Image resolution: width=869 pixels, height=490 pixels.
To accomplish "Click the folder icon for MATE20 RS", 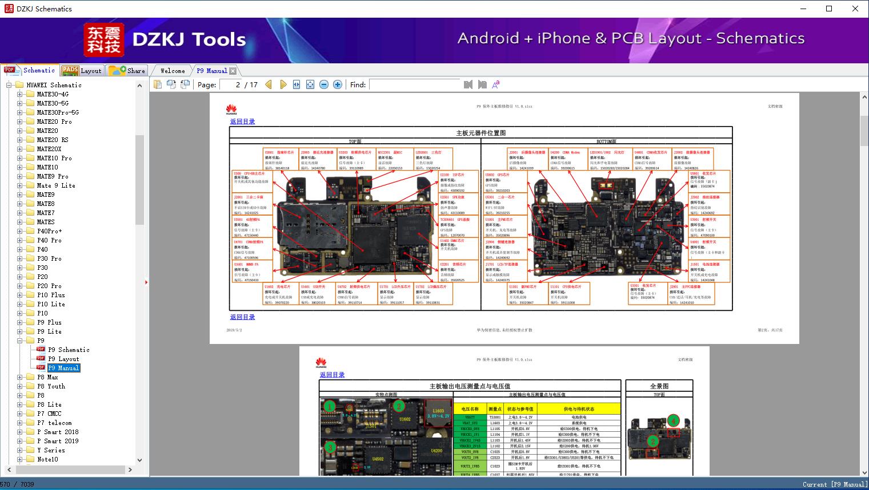I will pos(30,140).
